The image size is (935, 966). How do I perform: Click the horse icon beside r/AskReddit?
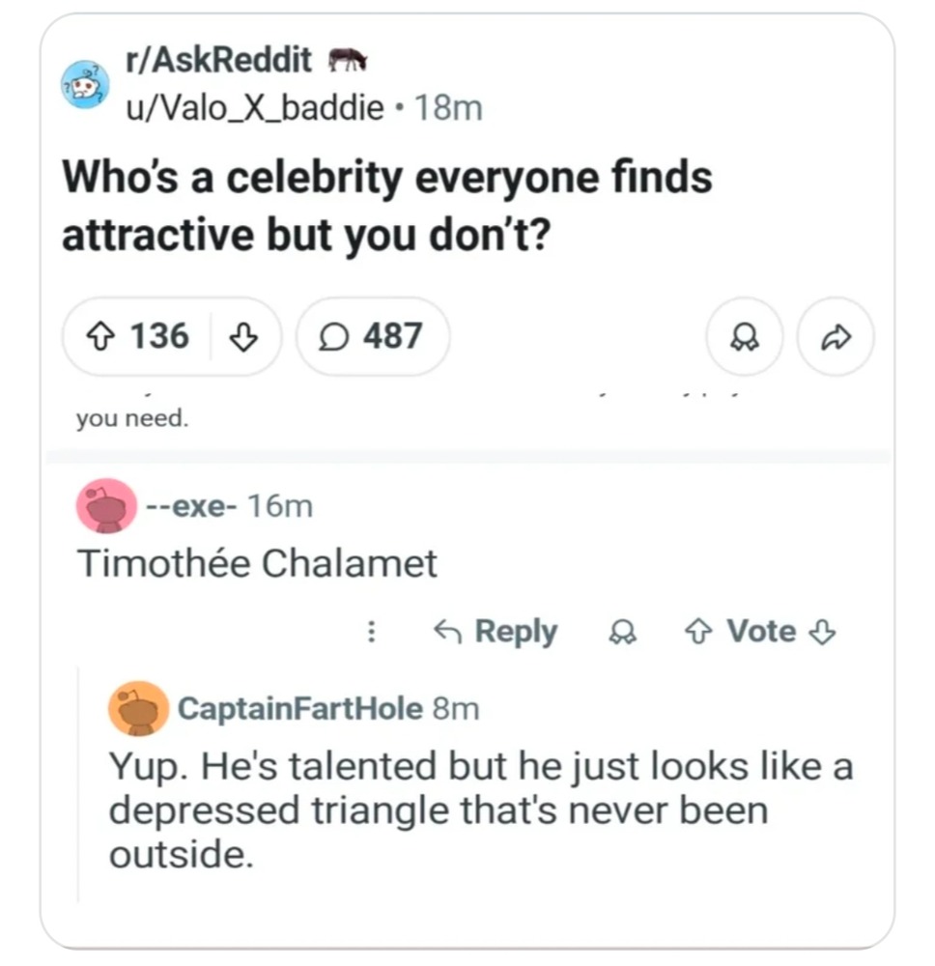348,60
